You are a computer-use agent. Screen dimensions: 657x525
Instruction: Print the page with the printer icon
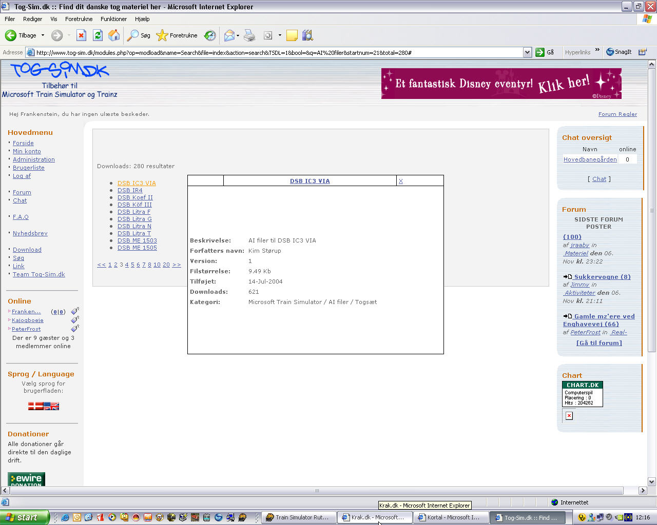pos(249,35)
